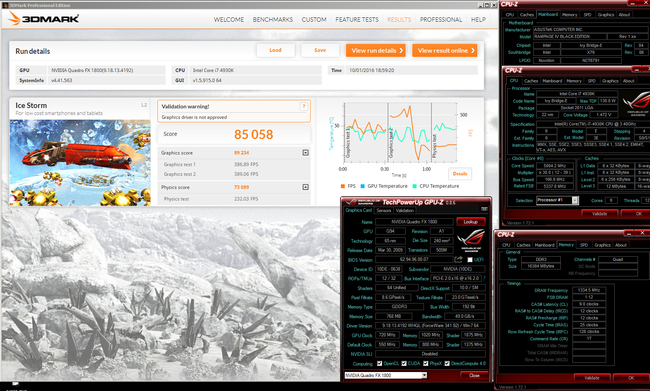Open About tab in CPU-Z Memory window
This screenshot has height=391, width=650.
(621, 245)
